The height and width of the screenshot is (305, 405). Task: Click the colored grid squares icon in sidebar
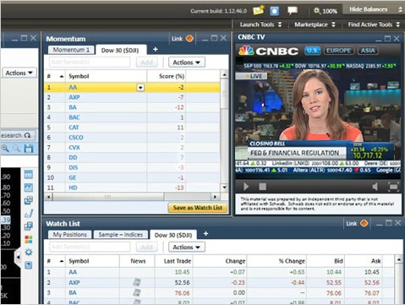coord(29,239)
